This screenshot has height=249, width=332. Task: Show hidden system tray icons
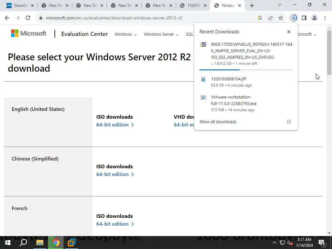tap(274, 243)
